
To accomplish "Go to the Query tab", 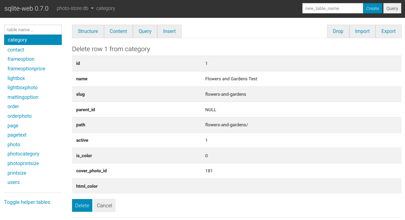I will 145,31.
